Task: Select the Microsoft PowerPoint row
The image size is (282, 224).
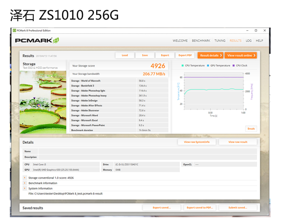Action: [119, 125]
